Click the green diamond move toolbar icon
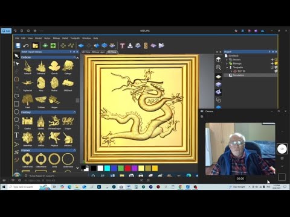The width and height of the screenshot is (290, 217). (45, 46)
